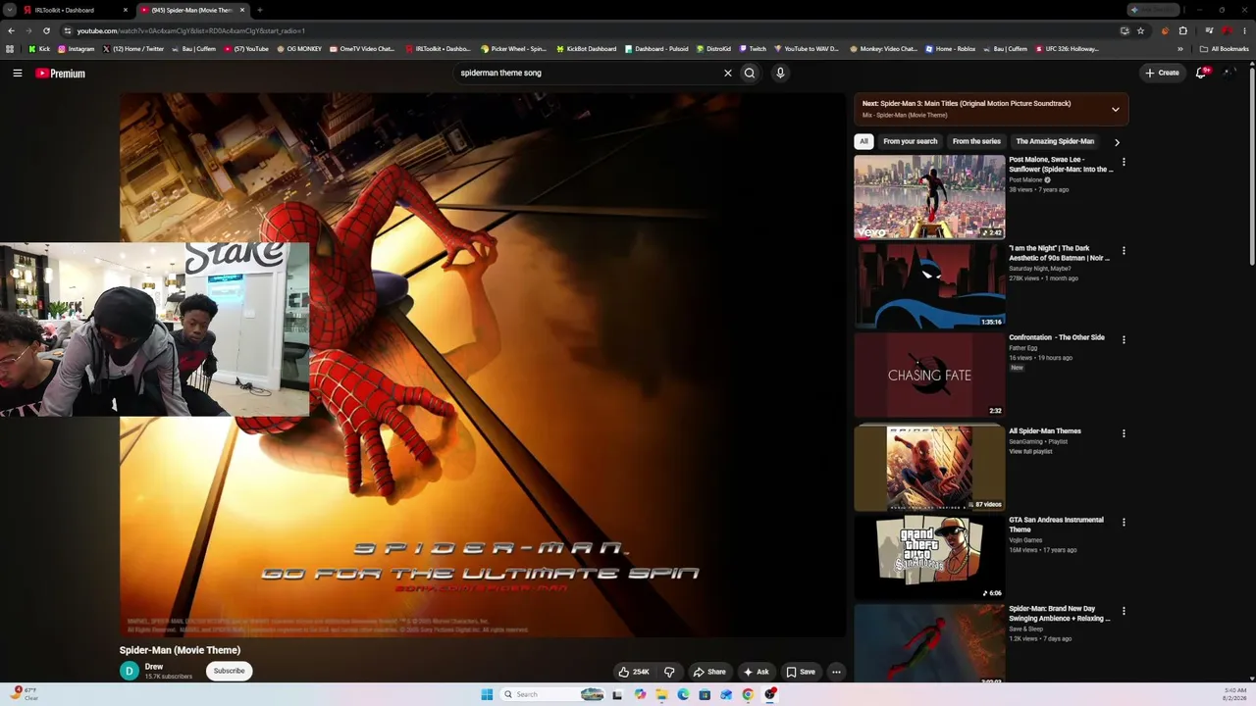1256x706 pixels.
Task: Open All Spider-Man Themes playlist thumbnail
Action: click(929, 468)
